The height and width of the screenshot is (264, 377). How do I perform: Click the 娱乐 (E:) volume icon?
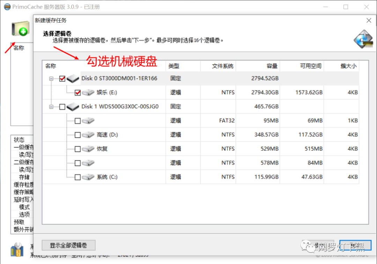(88, 93)
